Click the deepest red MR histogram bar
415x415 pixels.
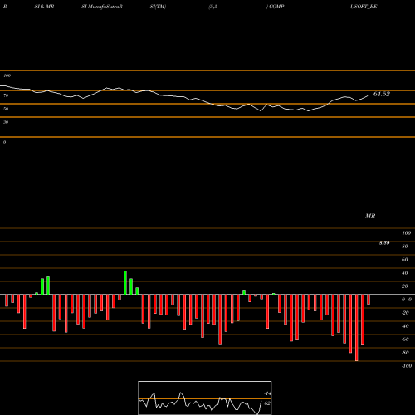pos(357,328)
